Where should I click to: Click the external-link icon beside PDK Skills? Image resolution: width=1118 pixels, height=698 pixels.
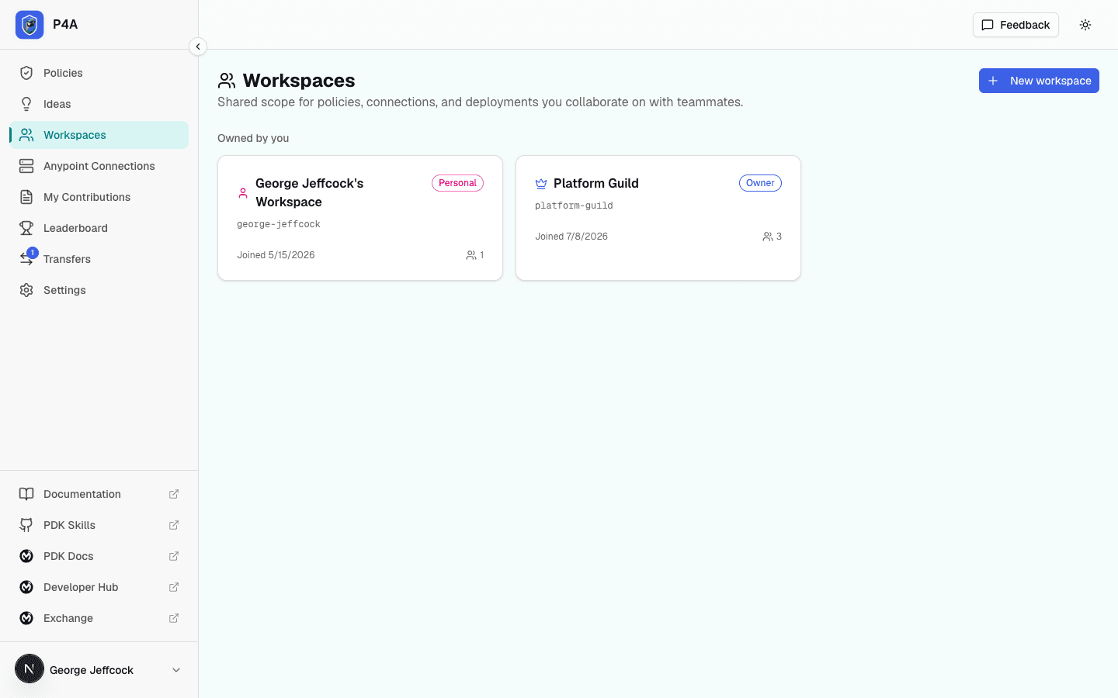pyautogui.click(x=174, y=525)
